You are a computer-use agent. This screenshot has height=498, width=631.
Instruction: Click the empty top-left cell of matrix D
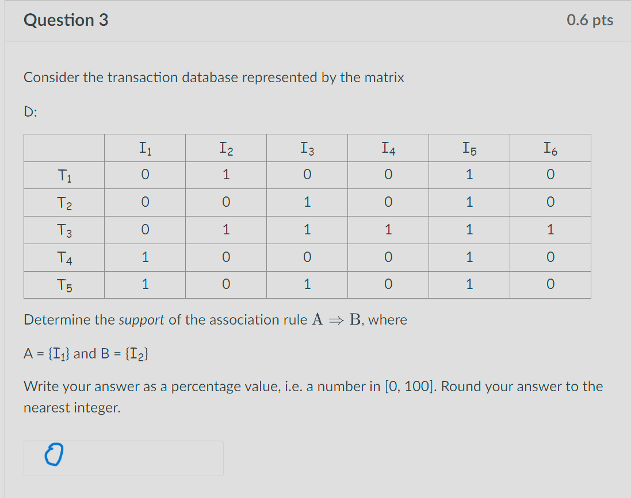pos(63,148)
